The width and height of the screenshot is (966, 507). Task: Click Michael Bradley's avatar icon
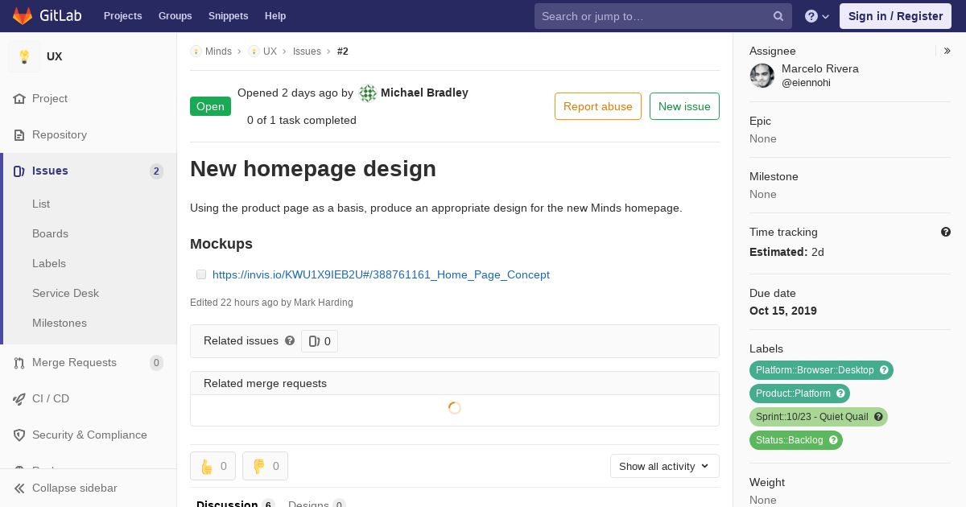tap(368, 93)
